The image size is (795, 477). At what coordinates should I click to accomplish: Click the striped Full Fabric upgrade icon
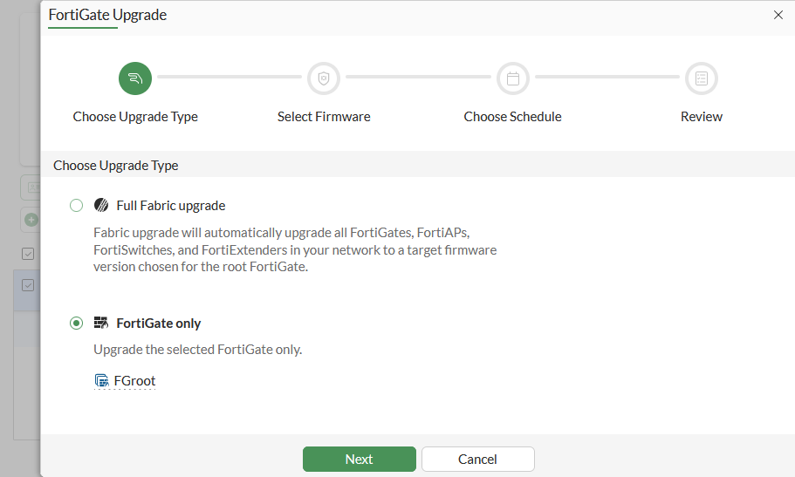tap(101, 206)
